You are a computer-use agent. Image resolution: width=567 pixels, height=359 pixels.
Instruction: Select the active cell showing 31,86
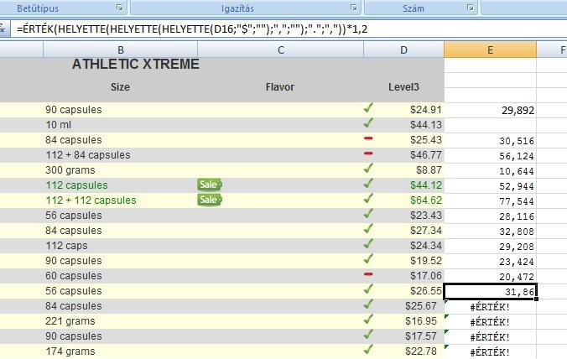[490, 291]
